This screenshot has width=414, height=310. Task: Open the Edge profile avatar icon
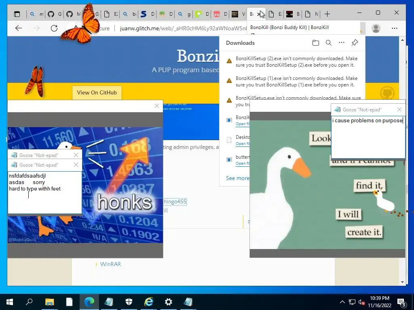pyautogui.click(x=376, y=28)
